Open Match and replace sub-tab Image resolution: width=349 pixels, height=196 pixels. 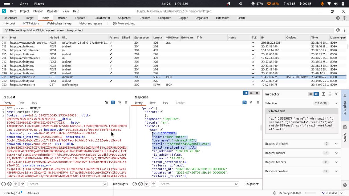pos(90,24)
